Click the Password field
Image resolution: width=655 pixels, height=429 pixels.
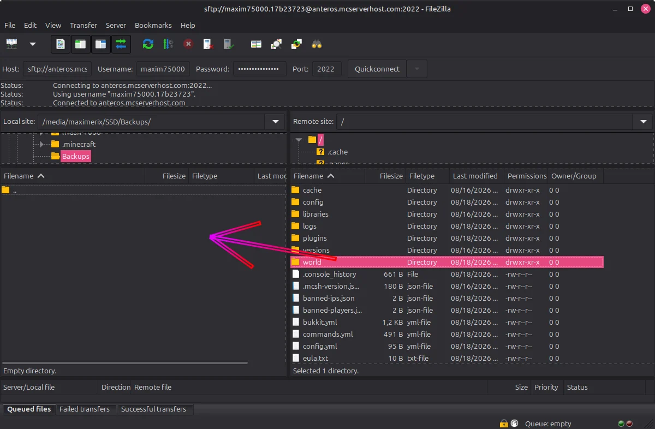tap(260, 69)
